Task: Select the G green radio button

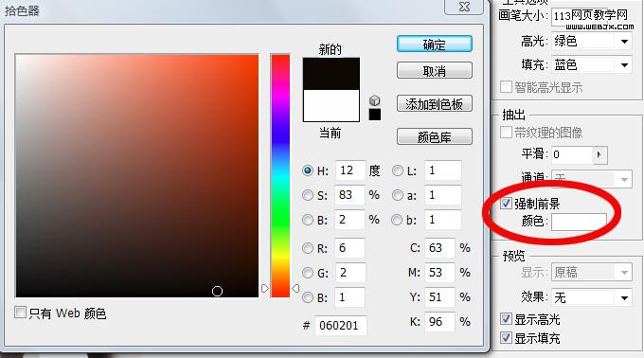Action: [308, 273]
